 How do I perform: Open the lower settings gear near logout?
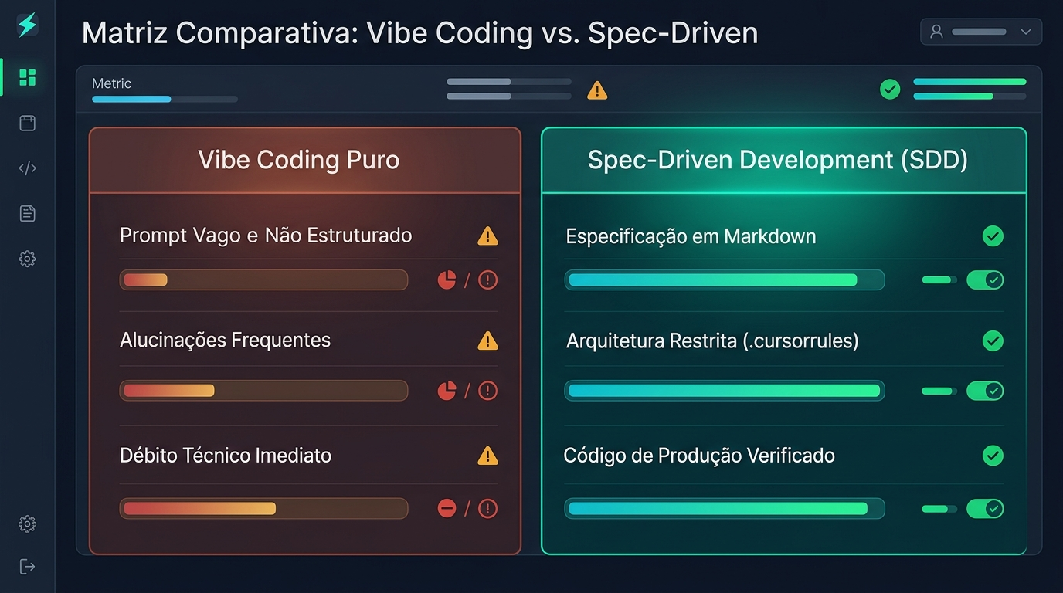click(x=27, y=524)
